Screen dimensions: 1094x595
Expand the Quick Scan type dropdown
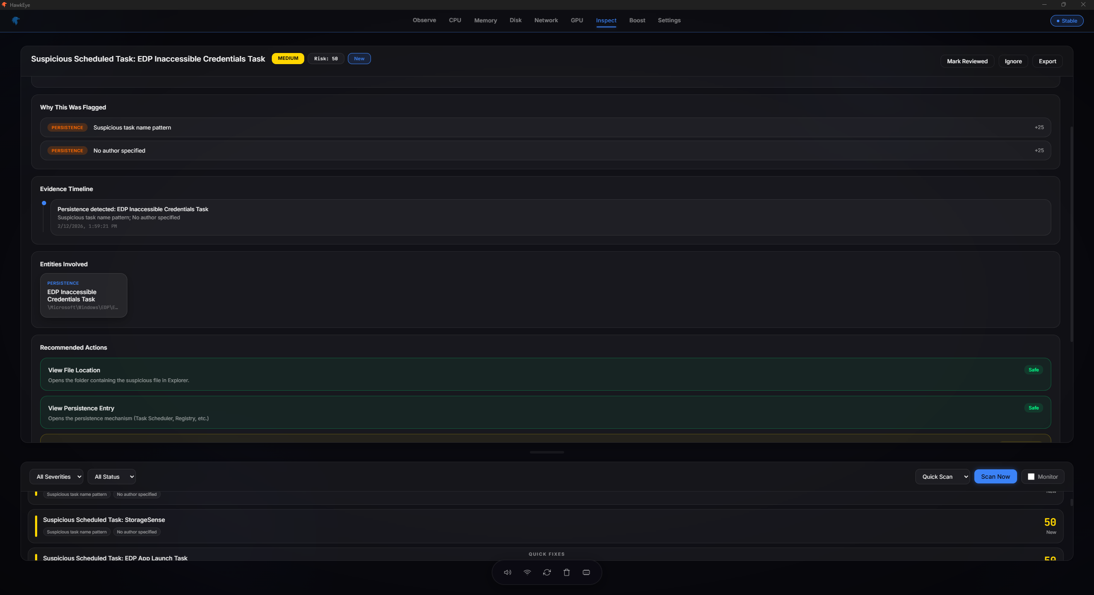click(942, 477)
